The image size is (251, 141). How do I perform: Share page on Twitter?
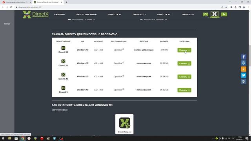coord(244,75)
